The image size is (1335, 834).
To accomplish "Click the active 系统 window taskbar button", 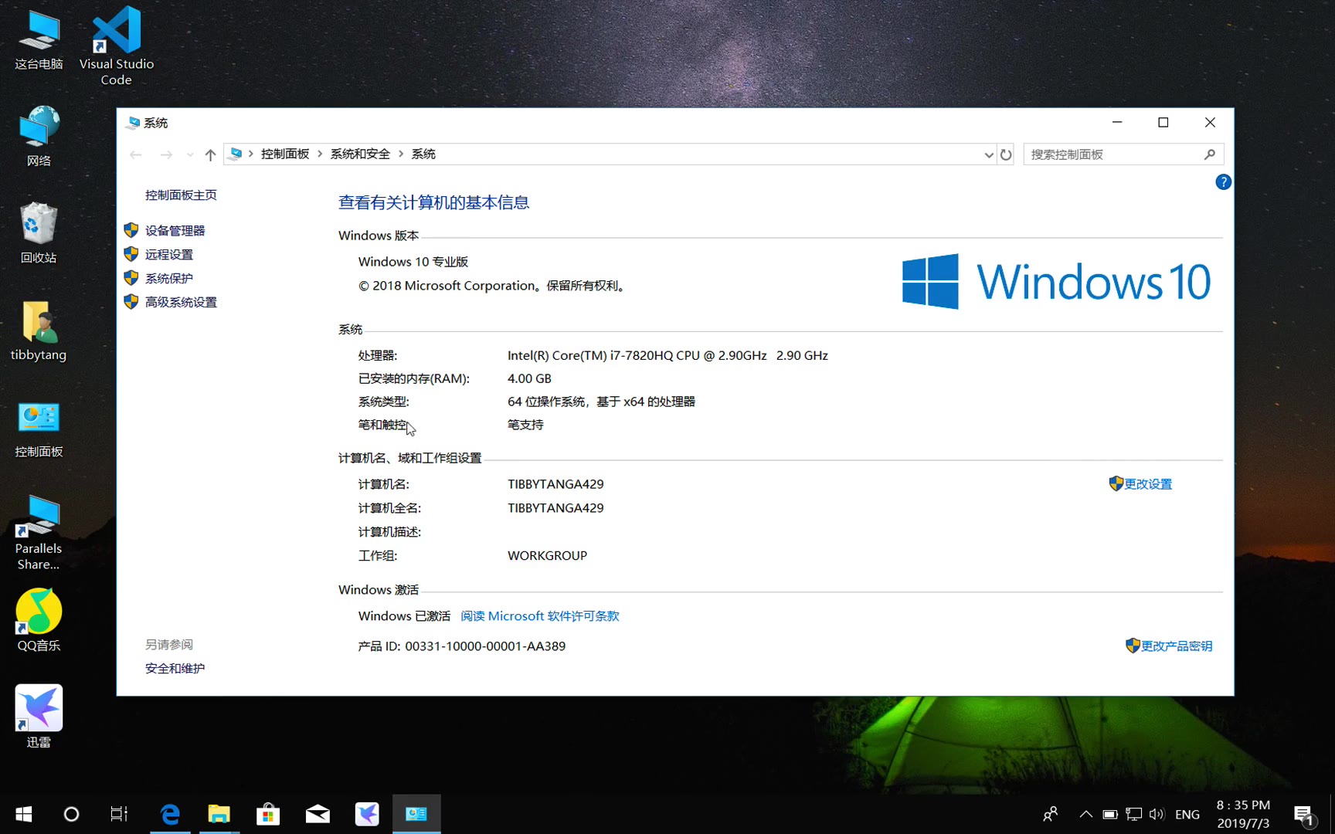I will click(x=416, y=814).
